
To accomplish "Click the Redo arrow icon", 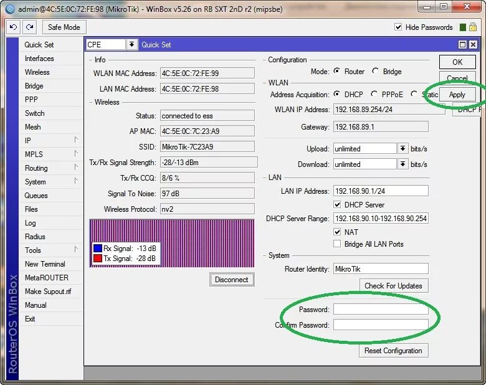I will pyautogui.click(x=30, y=27).
